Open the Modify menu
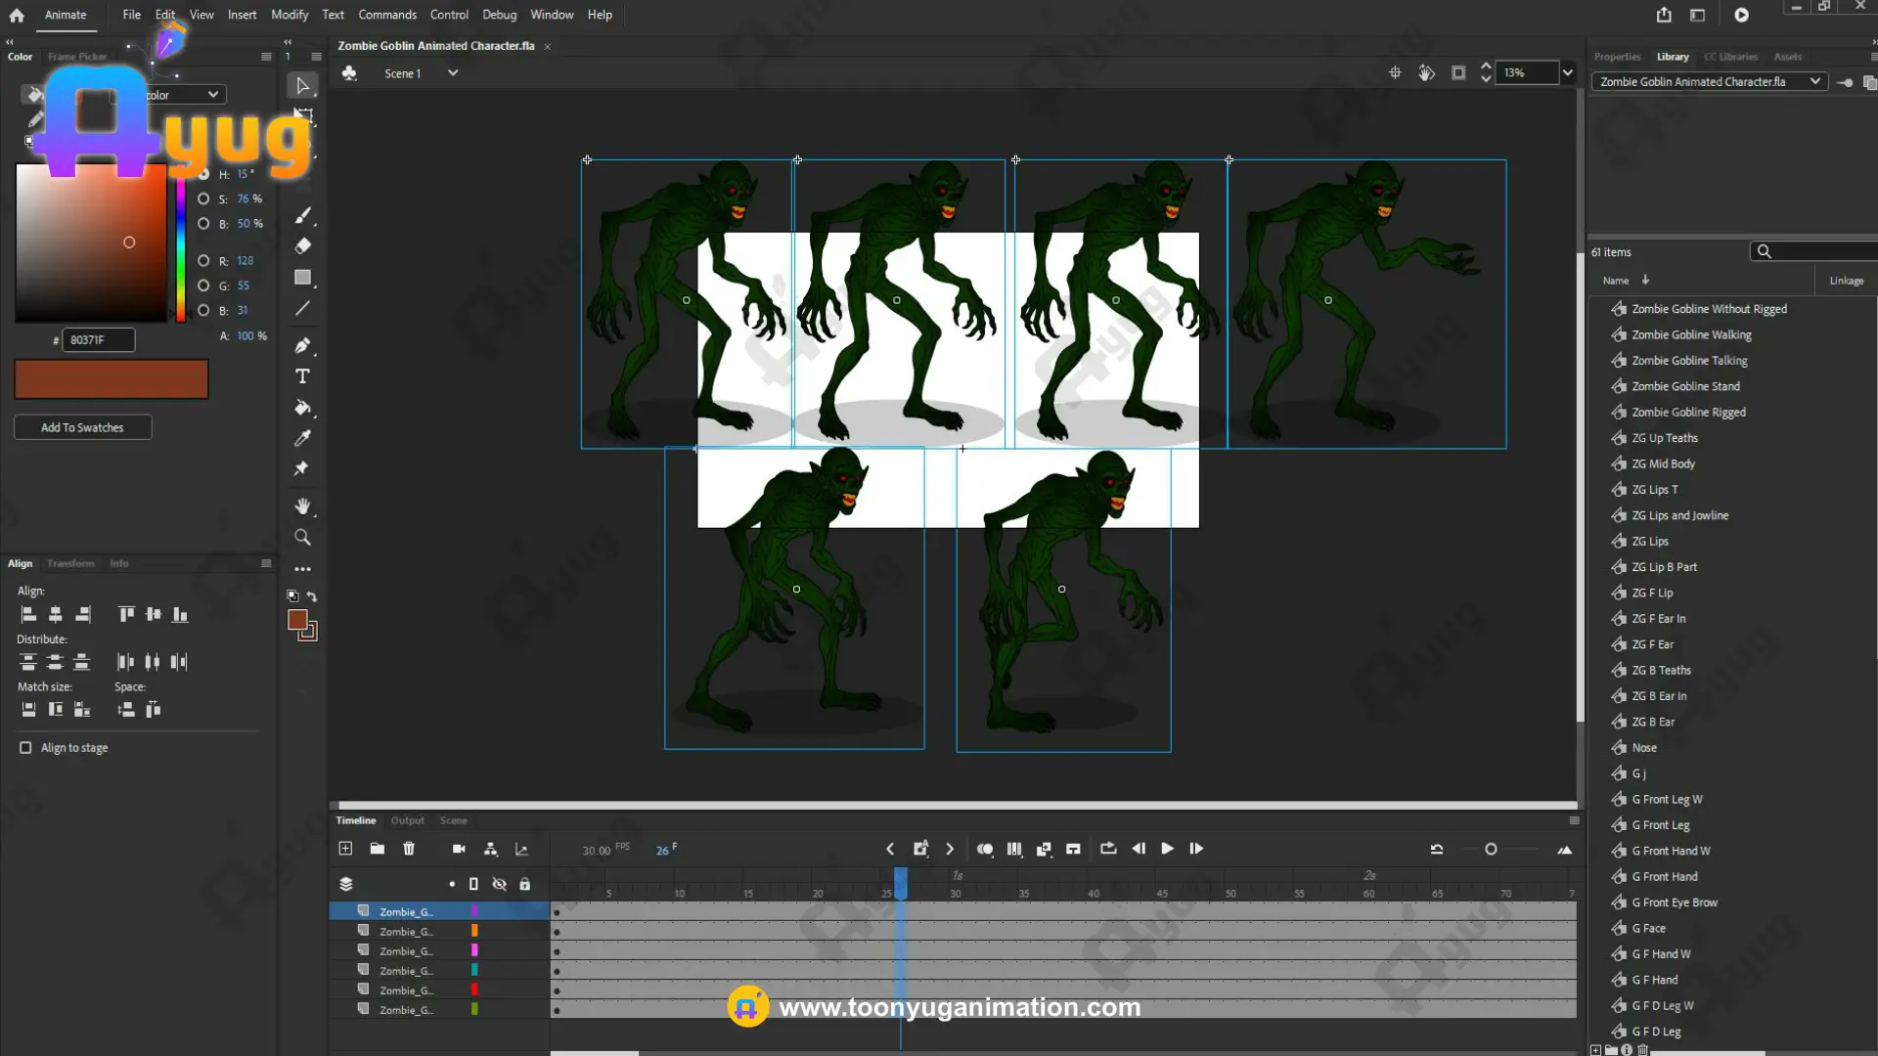The height and width of the screenshot is (1056, 1878). 289,15
